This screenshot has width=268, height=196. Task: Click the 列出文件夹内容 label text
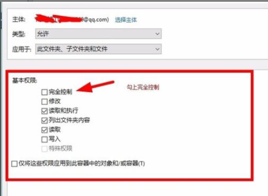pyautogui.click(x=69, y=120)
